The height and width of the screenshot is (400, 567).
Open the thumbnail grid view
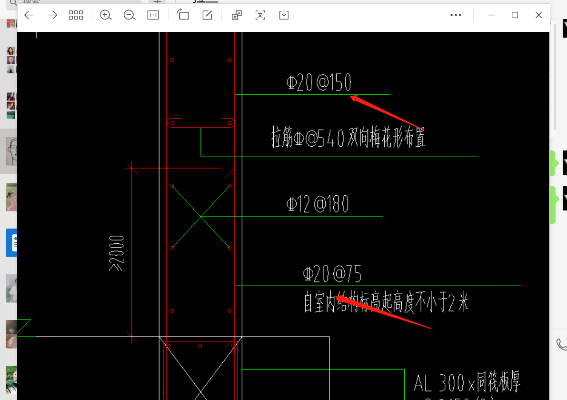pos(76,15)
